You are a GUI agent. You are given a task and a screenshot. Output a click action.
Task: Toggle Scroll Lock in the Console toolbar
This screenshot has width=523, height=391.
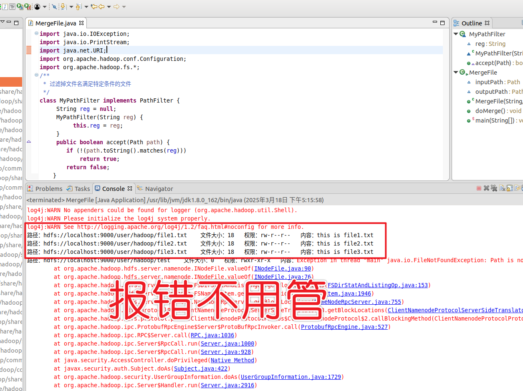510,188
